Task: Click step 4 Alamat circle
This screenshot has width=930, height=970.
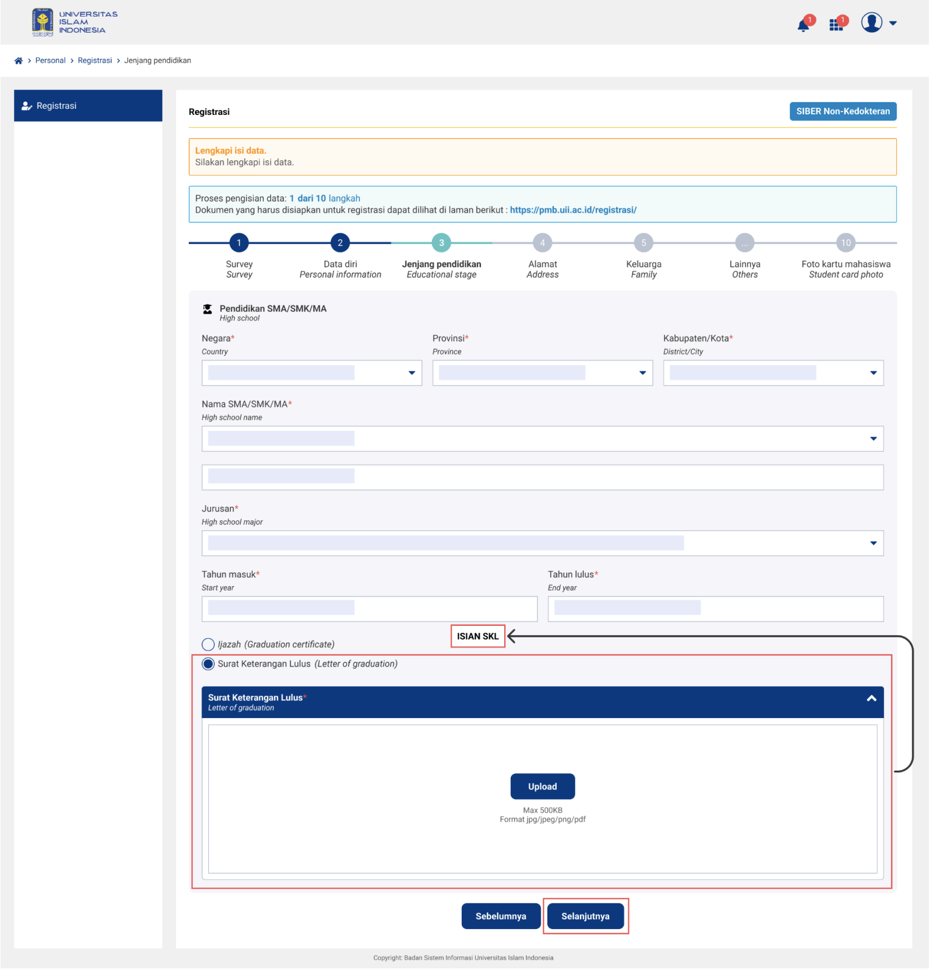Action: 542,243
